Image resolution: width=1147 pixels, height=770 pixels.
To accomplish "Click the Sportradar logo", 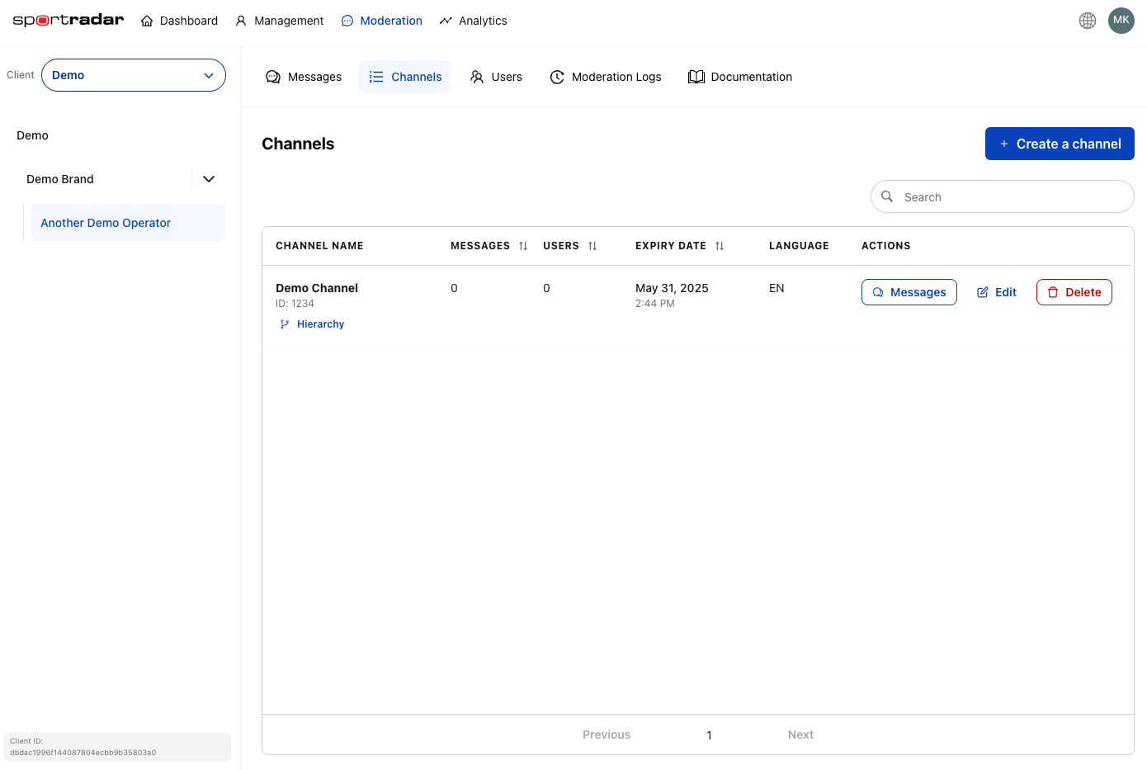I will tap(68, 20).
